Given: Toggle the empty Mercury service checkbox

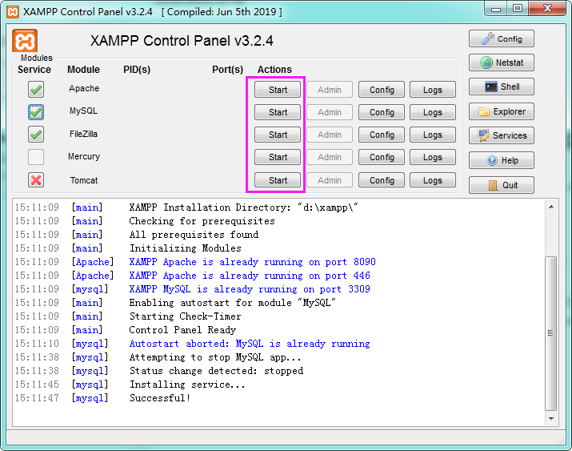Looking at the screenshot, I should point(36,157).
